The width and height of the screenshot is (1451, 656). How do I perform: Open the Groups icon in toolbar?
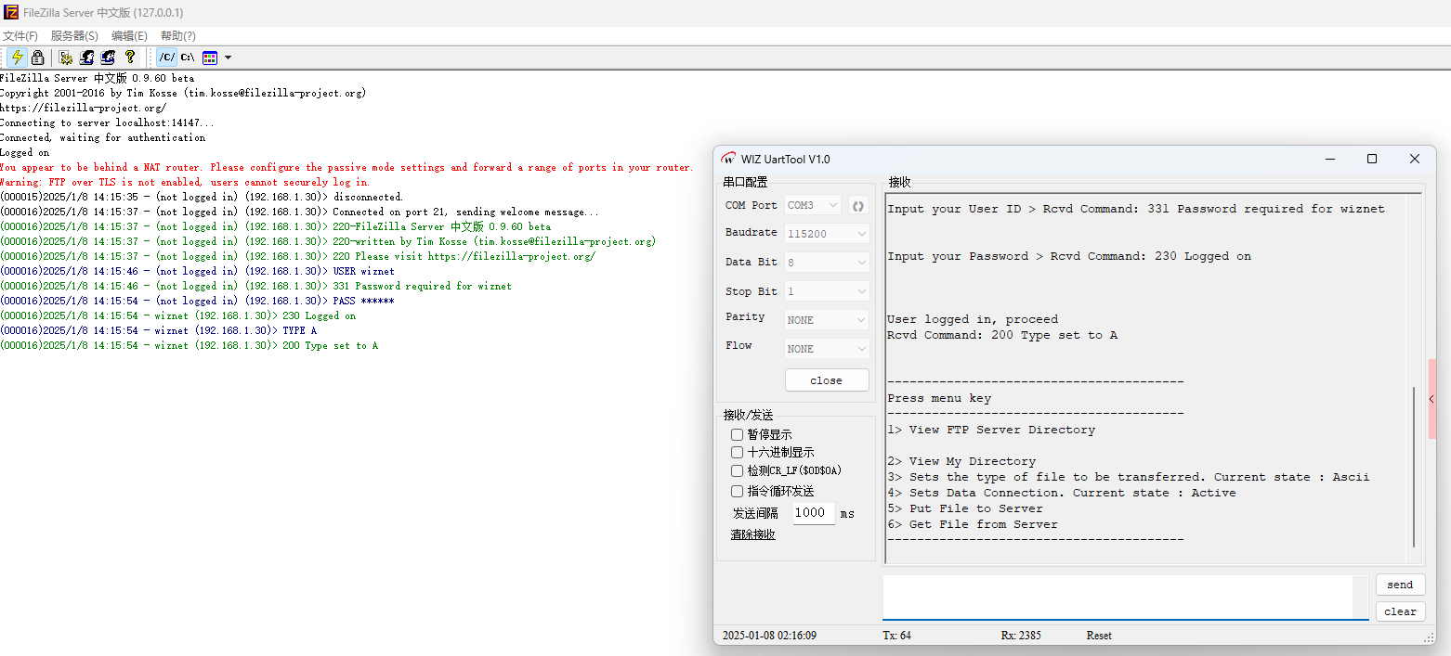coord(108,58)
